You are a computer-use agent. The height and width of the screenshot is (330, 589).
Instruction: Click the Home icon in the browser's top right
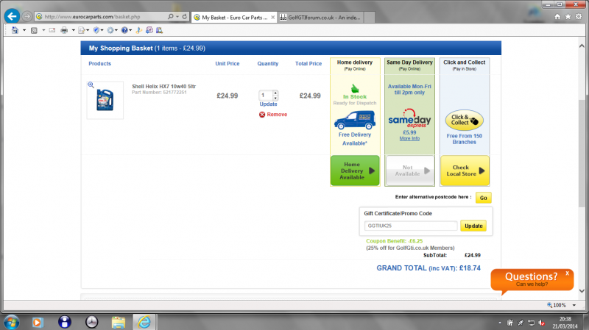tap(557, 15)
